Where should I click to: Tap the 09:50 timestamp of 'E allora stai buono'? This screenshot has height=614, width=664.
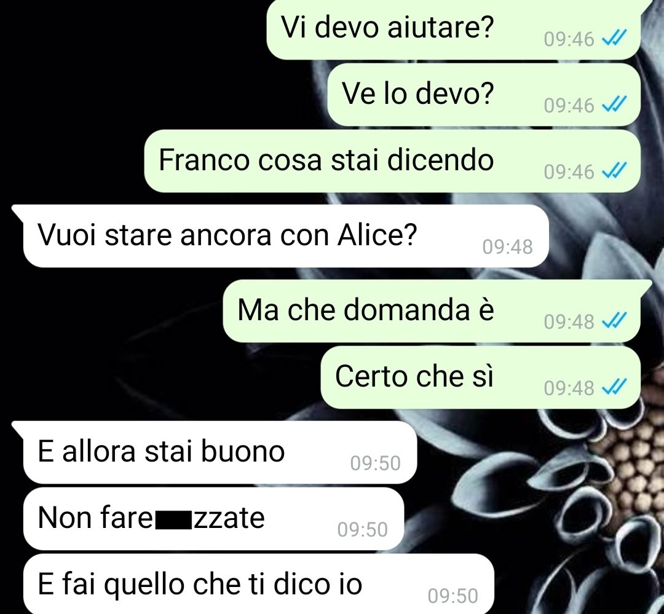click(375, 463)
